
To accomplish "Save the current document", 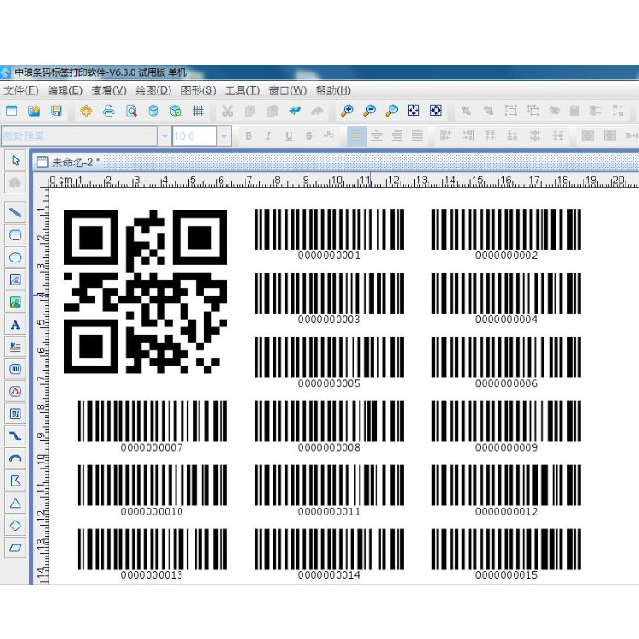I will (x=56, y=111).
